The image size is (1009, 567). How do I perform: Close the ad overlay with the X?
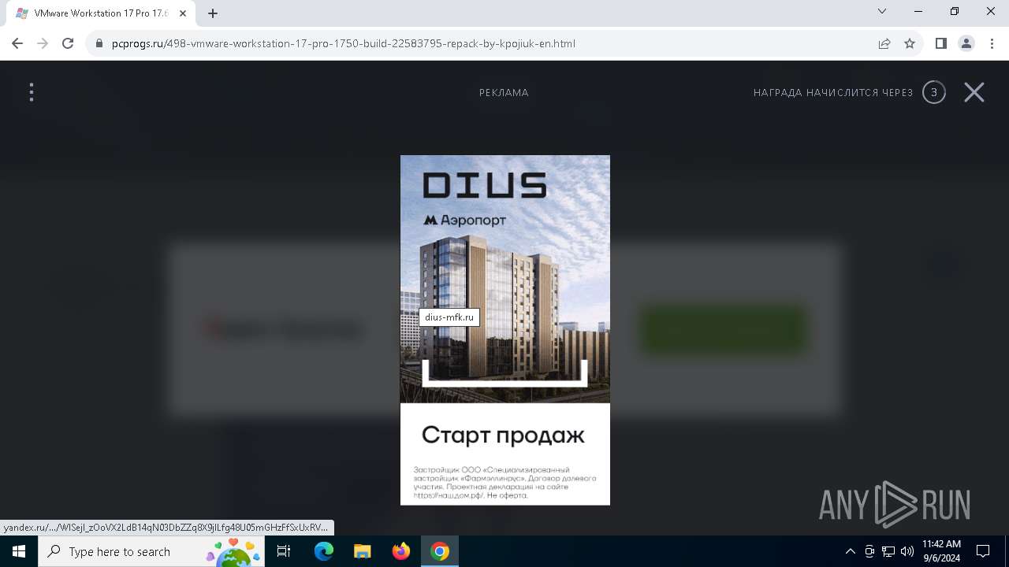pyautogui.click(x=974, y=93)
